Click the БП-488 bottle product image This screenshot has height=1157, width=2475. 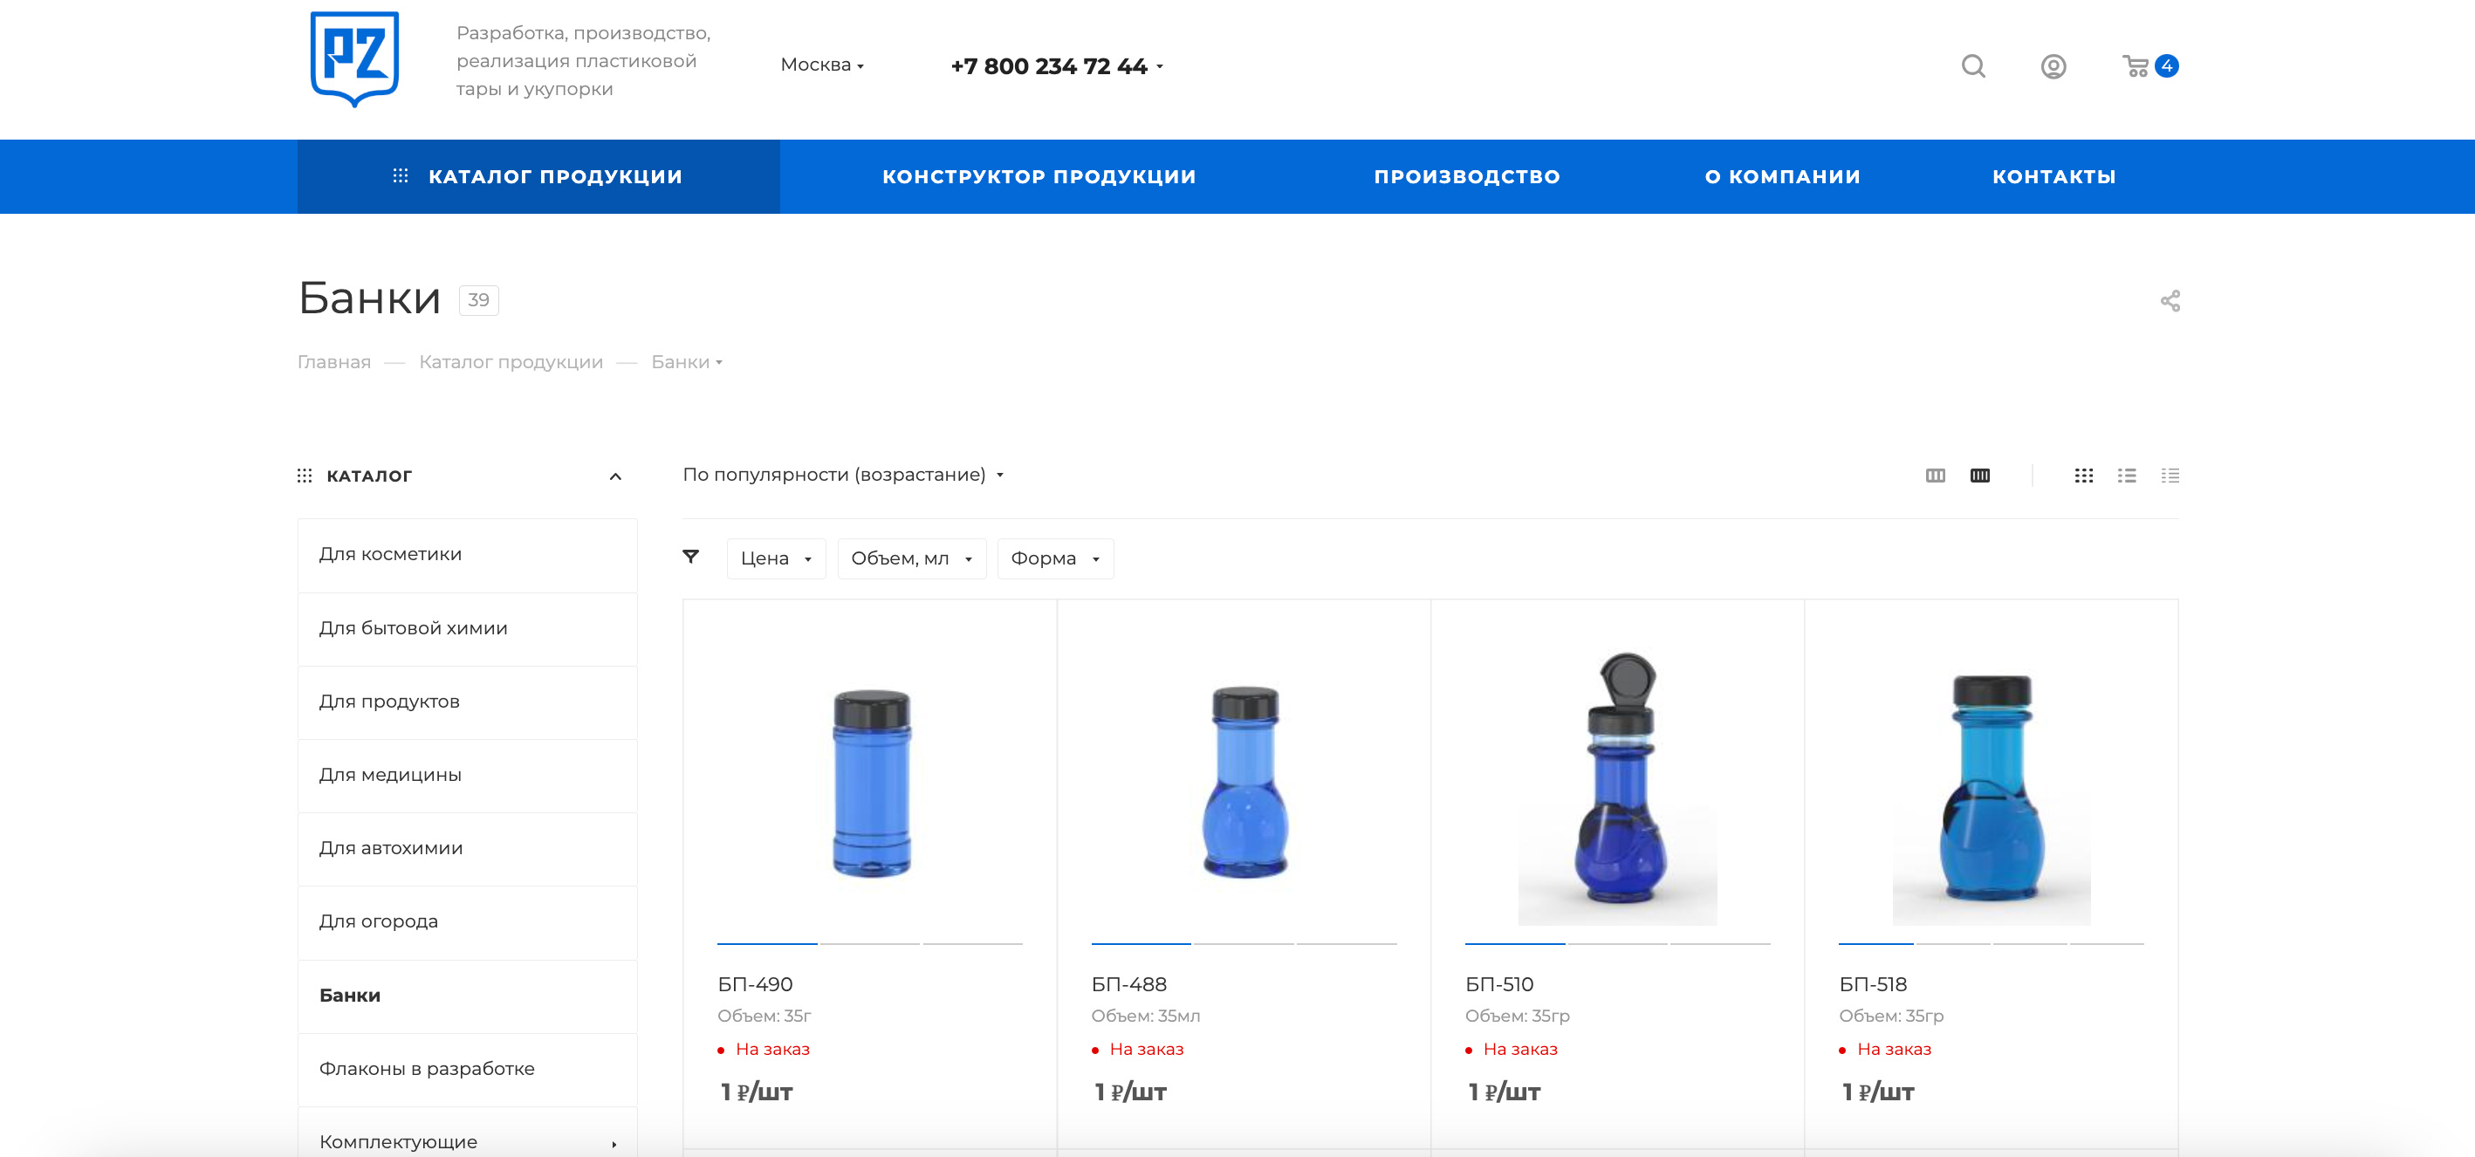click(1244, 780)
